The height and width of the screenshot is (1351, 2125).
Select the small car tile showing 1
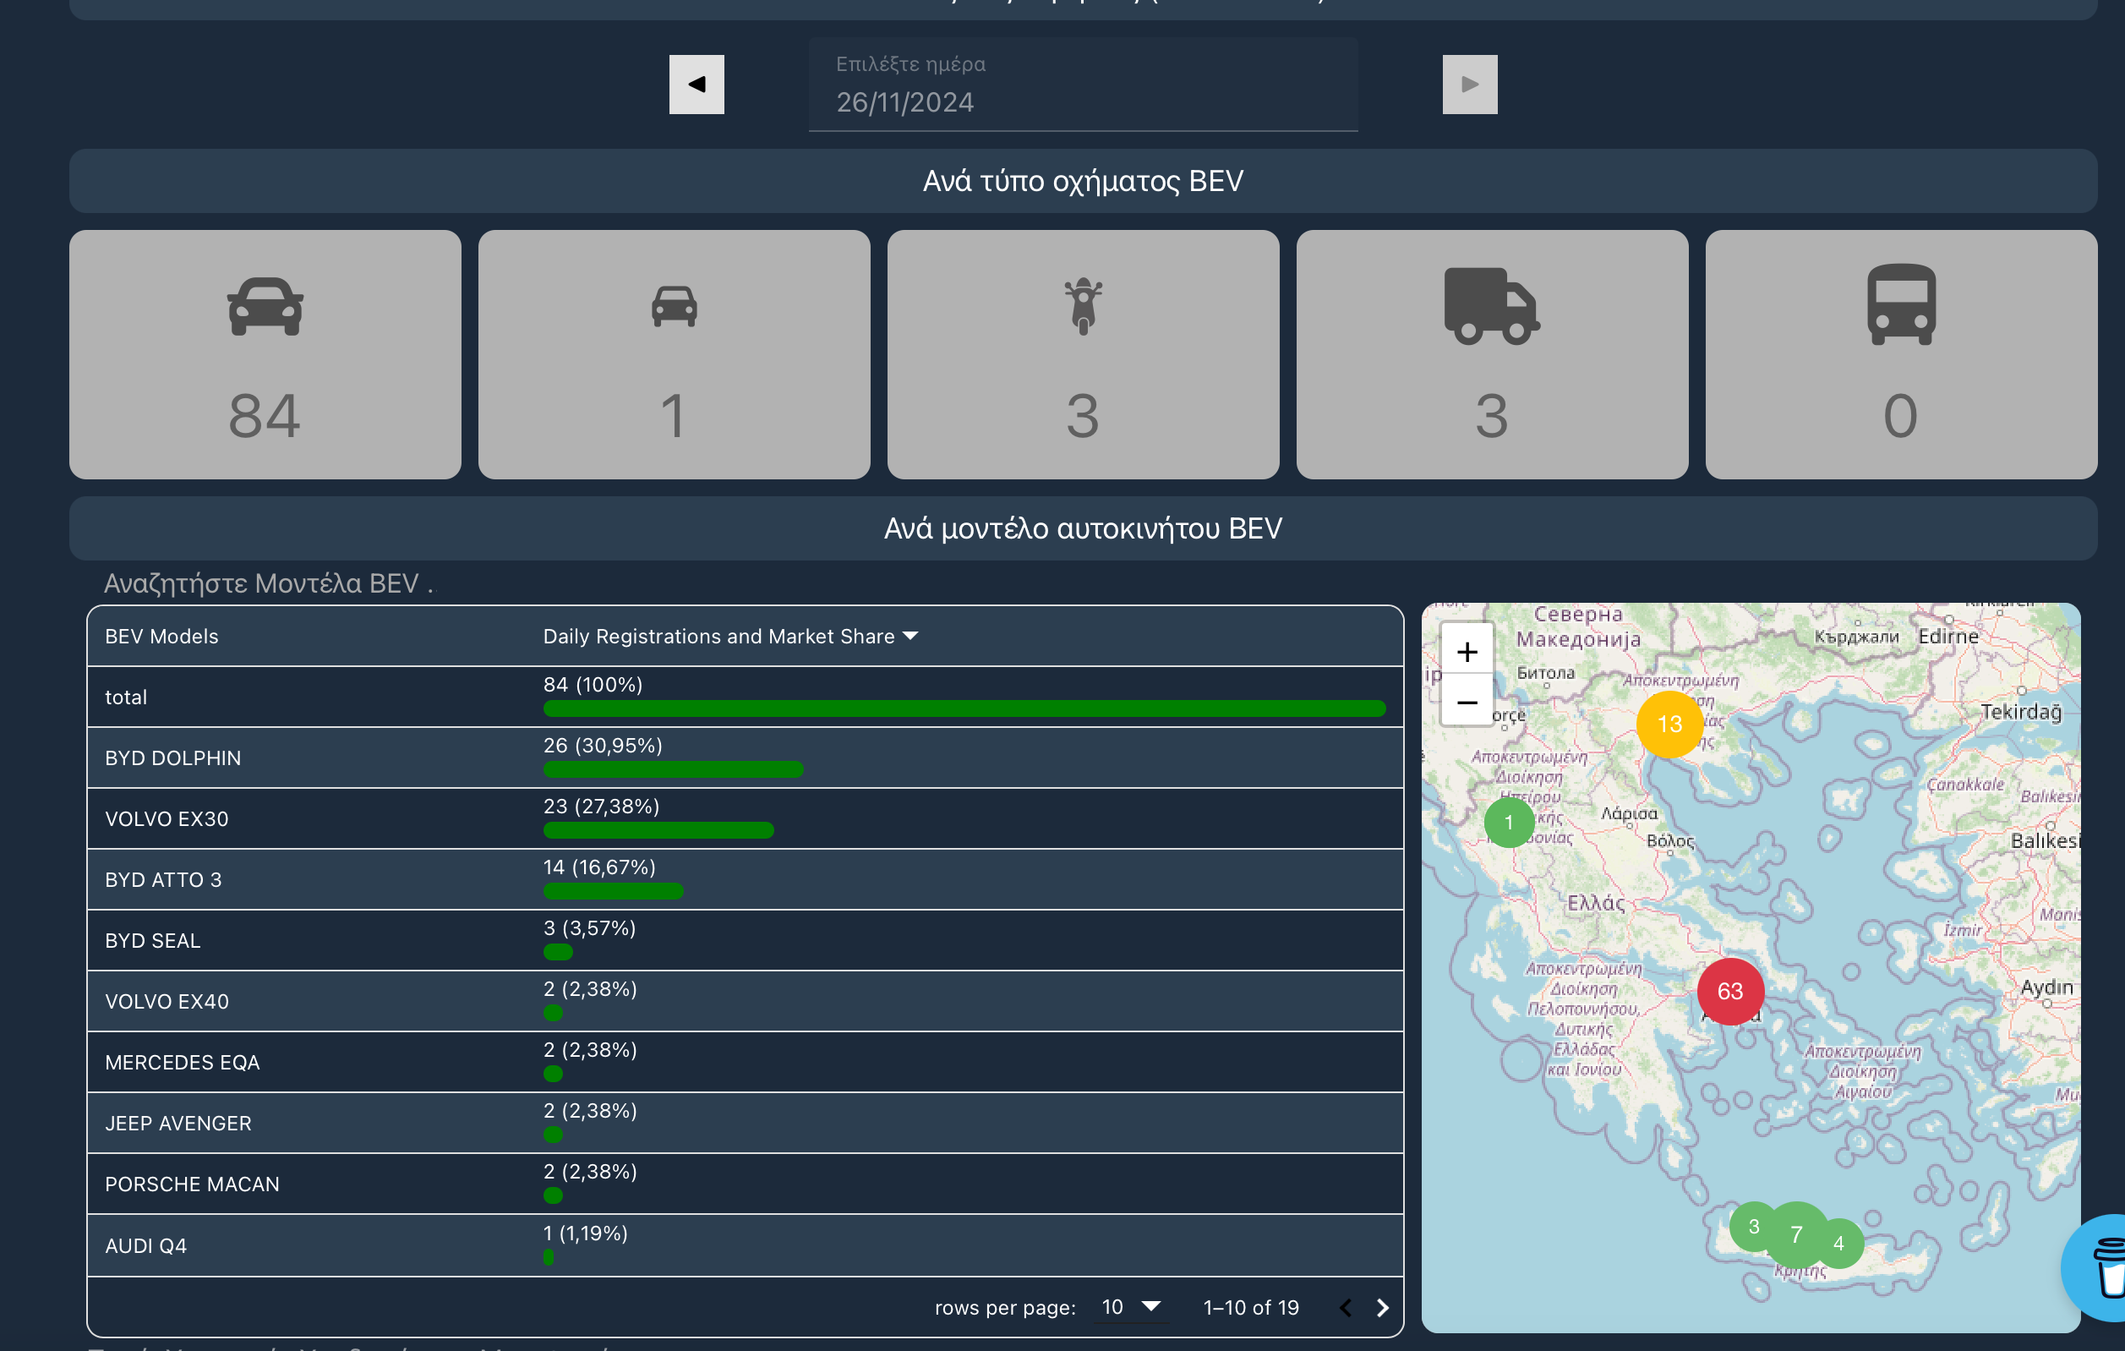674,355
